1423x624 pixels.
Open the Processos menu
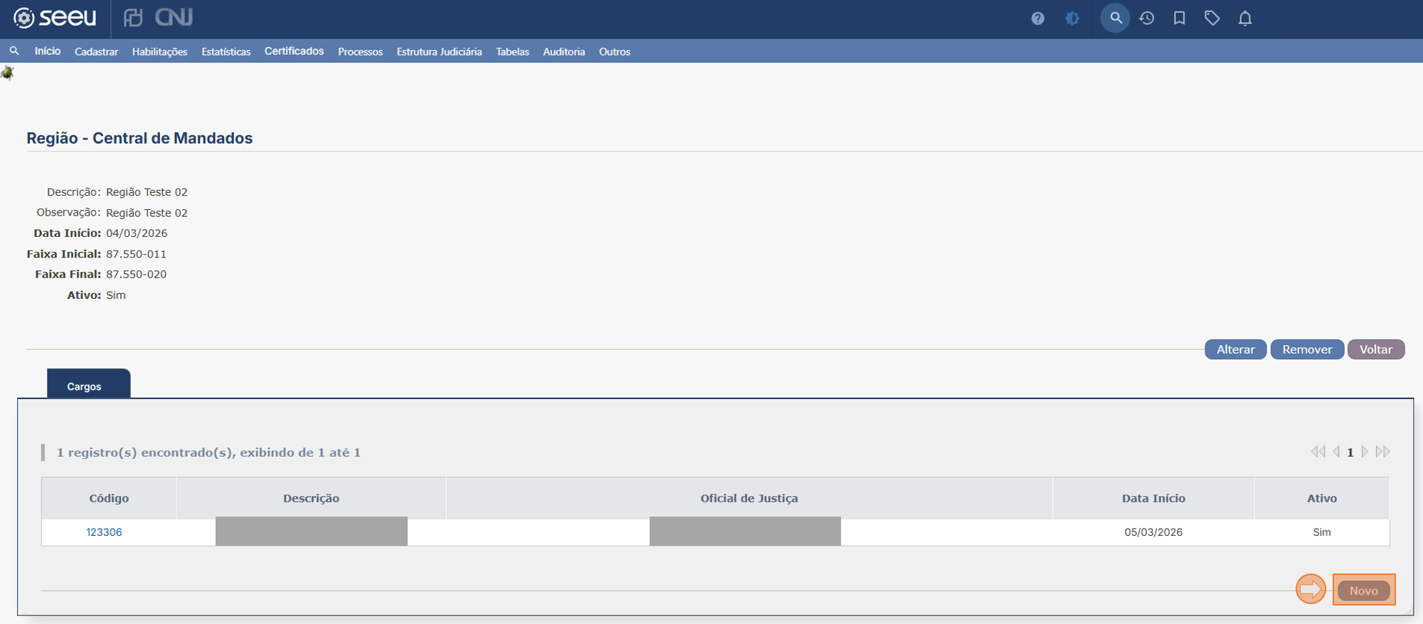(360, 52)
